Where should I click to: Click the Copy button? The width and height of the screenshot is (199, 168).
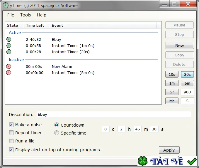coord(179,55)
